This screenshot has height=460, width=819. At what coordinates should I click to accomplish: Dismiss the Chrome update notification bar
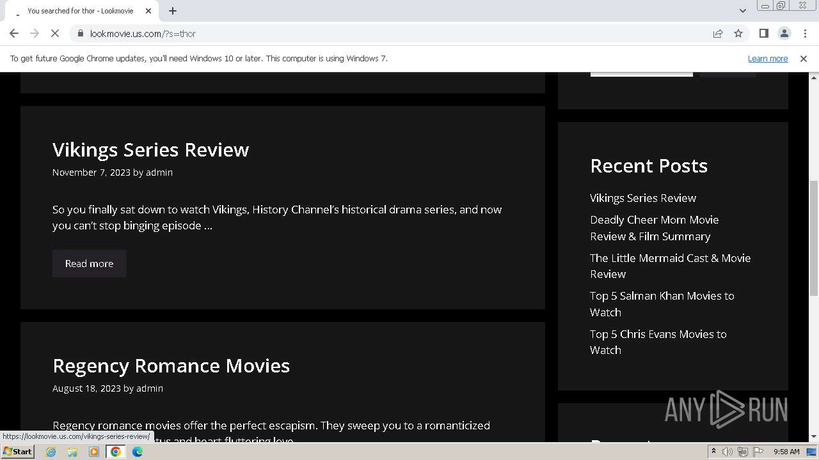(803, 58)
